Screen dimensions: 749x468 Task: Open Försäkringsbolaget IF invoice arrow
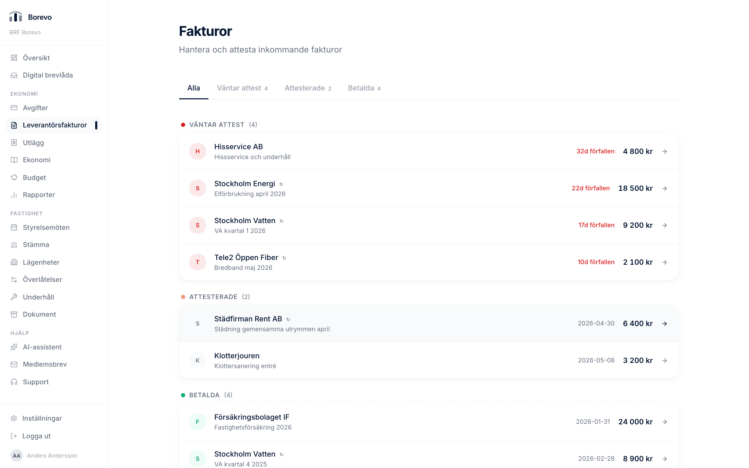[x=664, y=422]
